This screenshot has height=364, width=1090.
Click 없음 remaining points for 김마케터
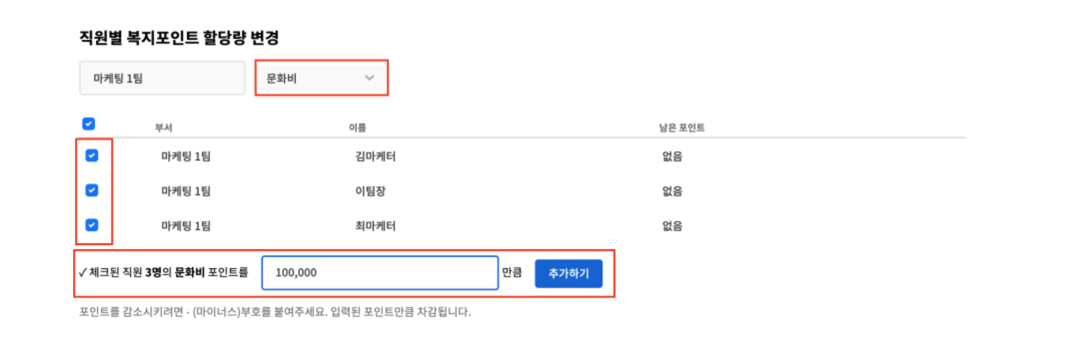(x=672, y=156)
